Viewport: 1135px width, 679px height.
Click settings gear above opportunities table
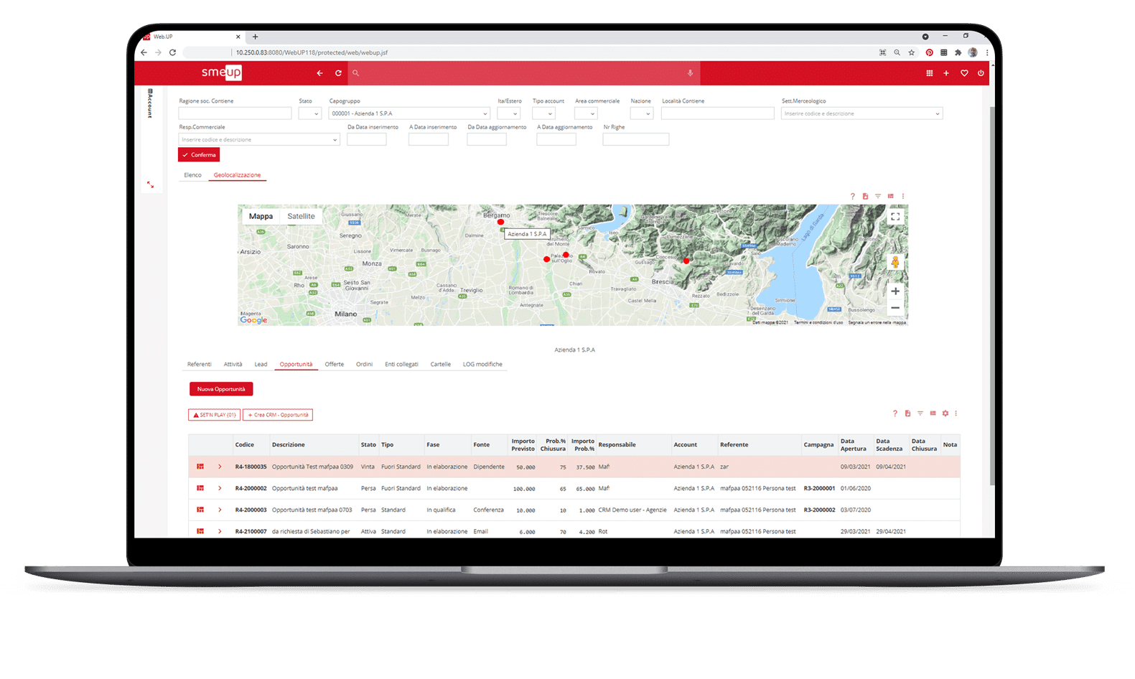945,413
